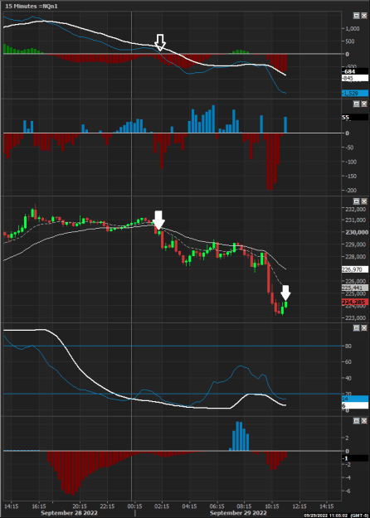Maximize the blue-red histogram pane below MACD
The width and height of the screenshot is (370, 518).
click(x=356, y=104)
